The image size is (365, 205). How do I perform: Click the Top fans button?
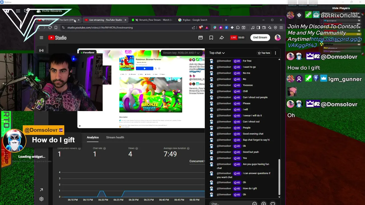coord(264,53)
